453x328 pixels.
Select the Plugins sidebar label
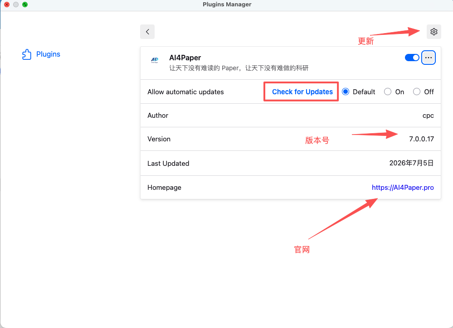tap(48, 54)
